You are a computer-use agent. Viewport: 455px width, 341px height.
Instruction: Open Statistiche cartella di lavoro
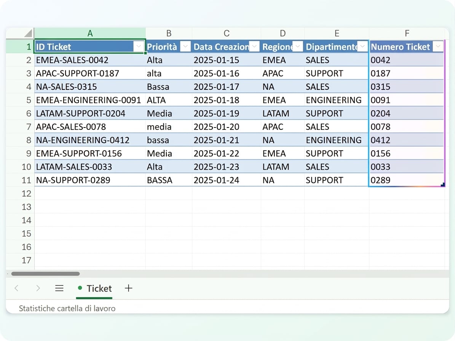[67, 308]
